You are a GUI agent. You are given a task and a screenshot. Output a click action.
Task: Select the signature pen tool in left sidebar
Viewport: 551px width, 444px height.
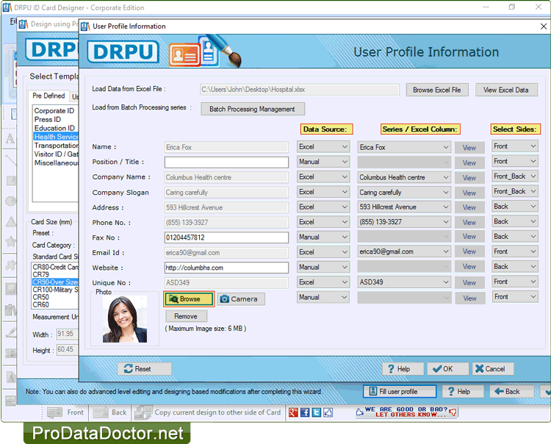pyautogui.click(x=10, y=332)
